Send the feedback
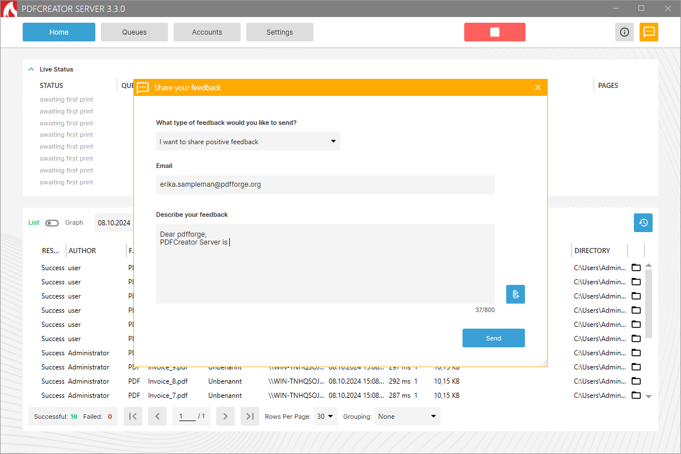Image resolution: width=681 pixels, height=454 pixels. pos(494,338)
